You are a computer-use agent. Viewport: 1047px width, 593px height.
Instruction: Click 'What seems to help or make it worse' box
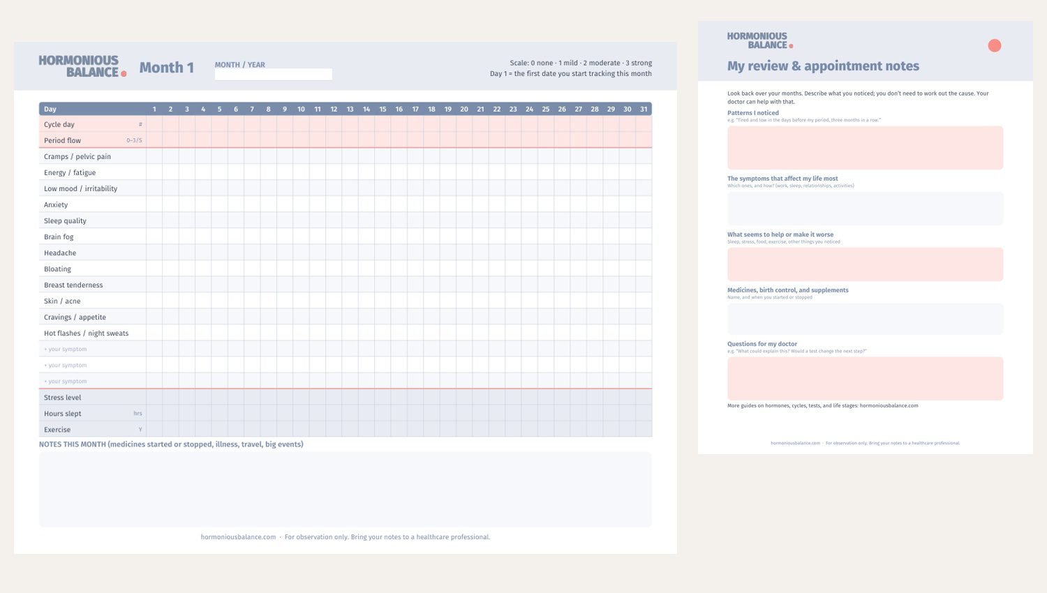point(865,264)
